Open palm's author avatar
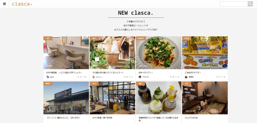The image size is (257, 123). (x=47, y=77)
